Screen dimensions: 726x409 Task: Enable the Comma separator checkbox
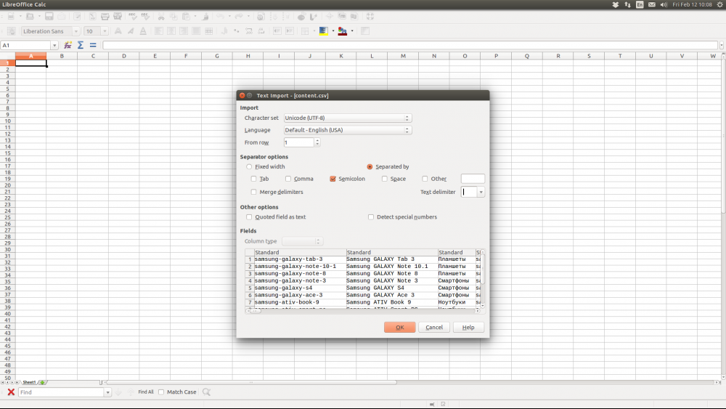(x=288, y=179)
